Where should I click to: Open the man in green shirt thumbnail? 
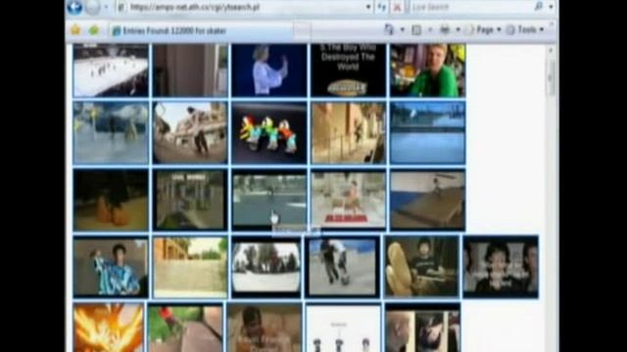pos(427,69)
